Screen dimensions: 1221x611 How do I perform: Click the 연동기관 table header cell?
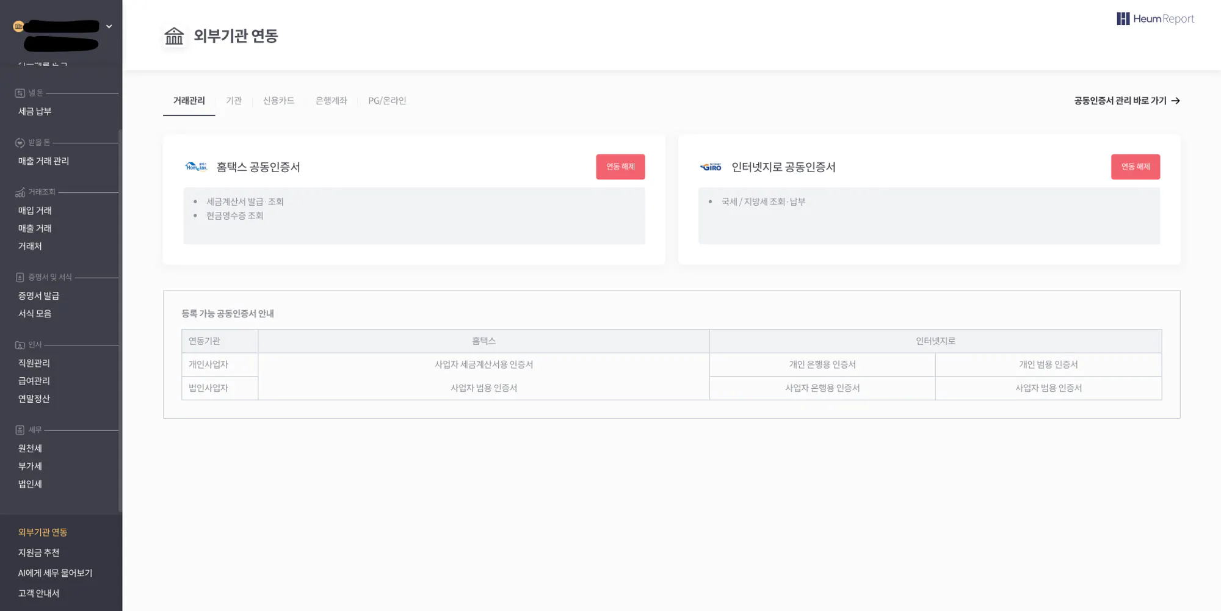[220, 341]
